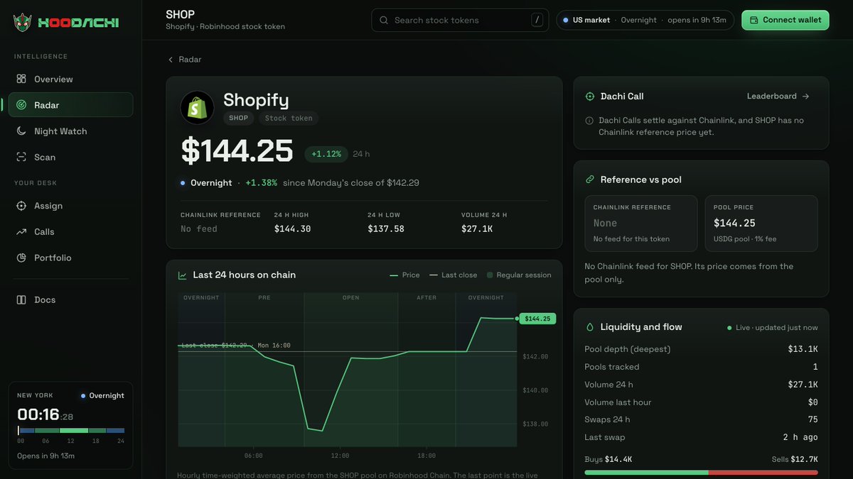Viewport: 853px width, 479px height.
Task: Click the slash shortcut key badge
Action: coord(537,20)
